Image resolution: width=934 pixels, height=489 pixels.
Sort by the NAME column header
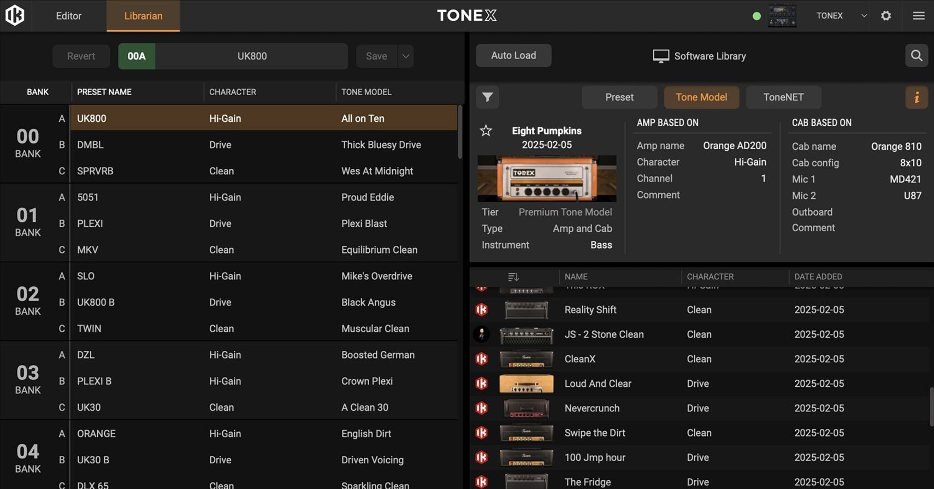(576, 277)
